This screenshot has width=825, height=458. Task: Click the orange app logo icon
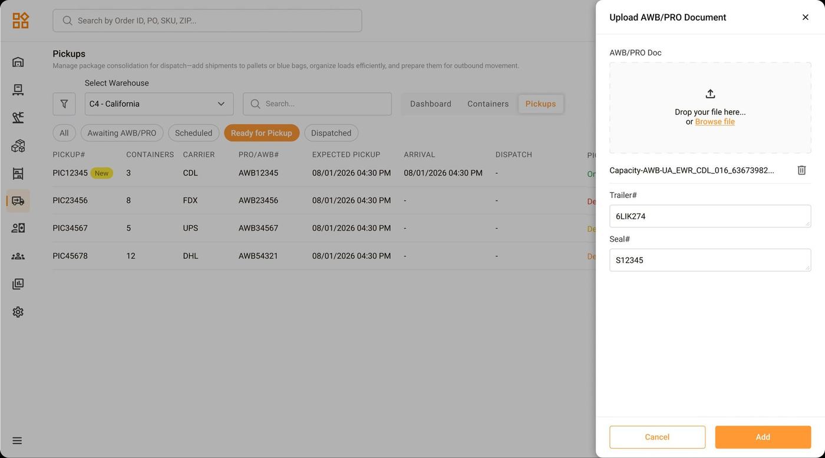click(21, 21)
